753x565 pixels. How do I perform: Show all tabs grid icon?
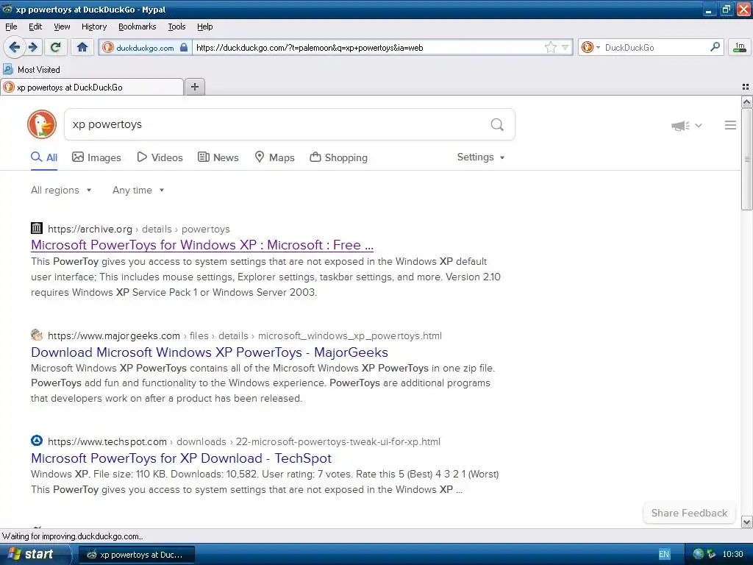pos(746,87)
